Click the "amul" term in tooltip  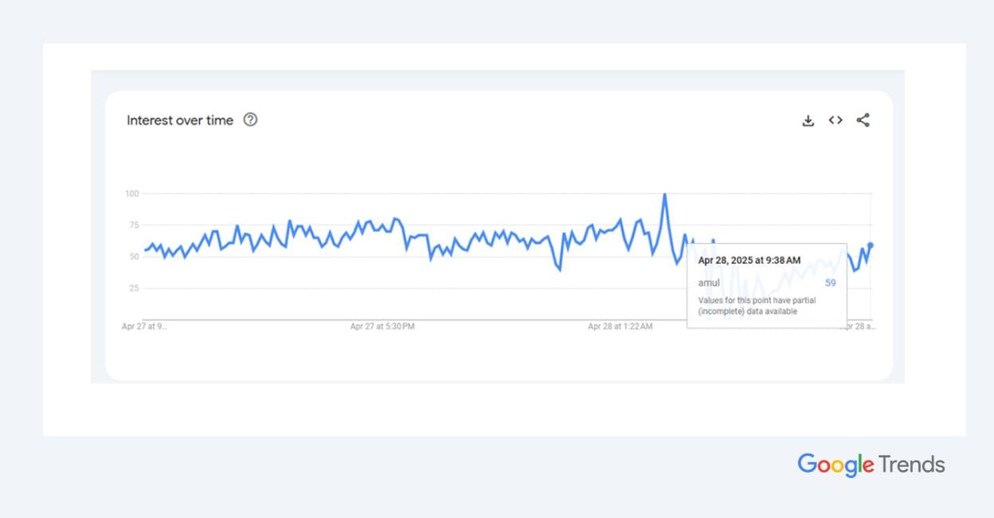[709, 283]
